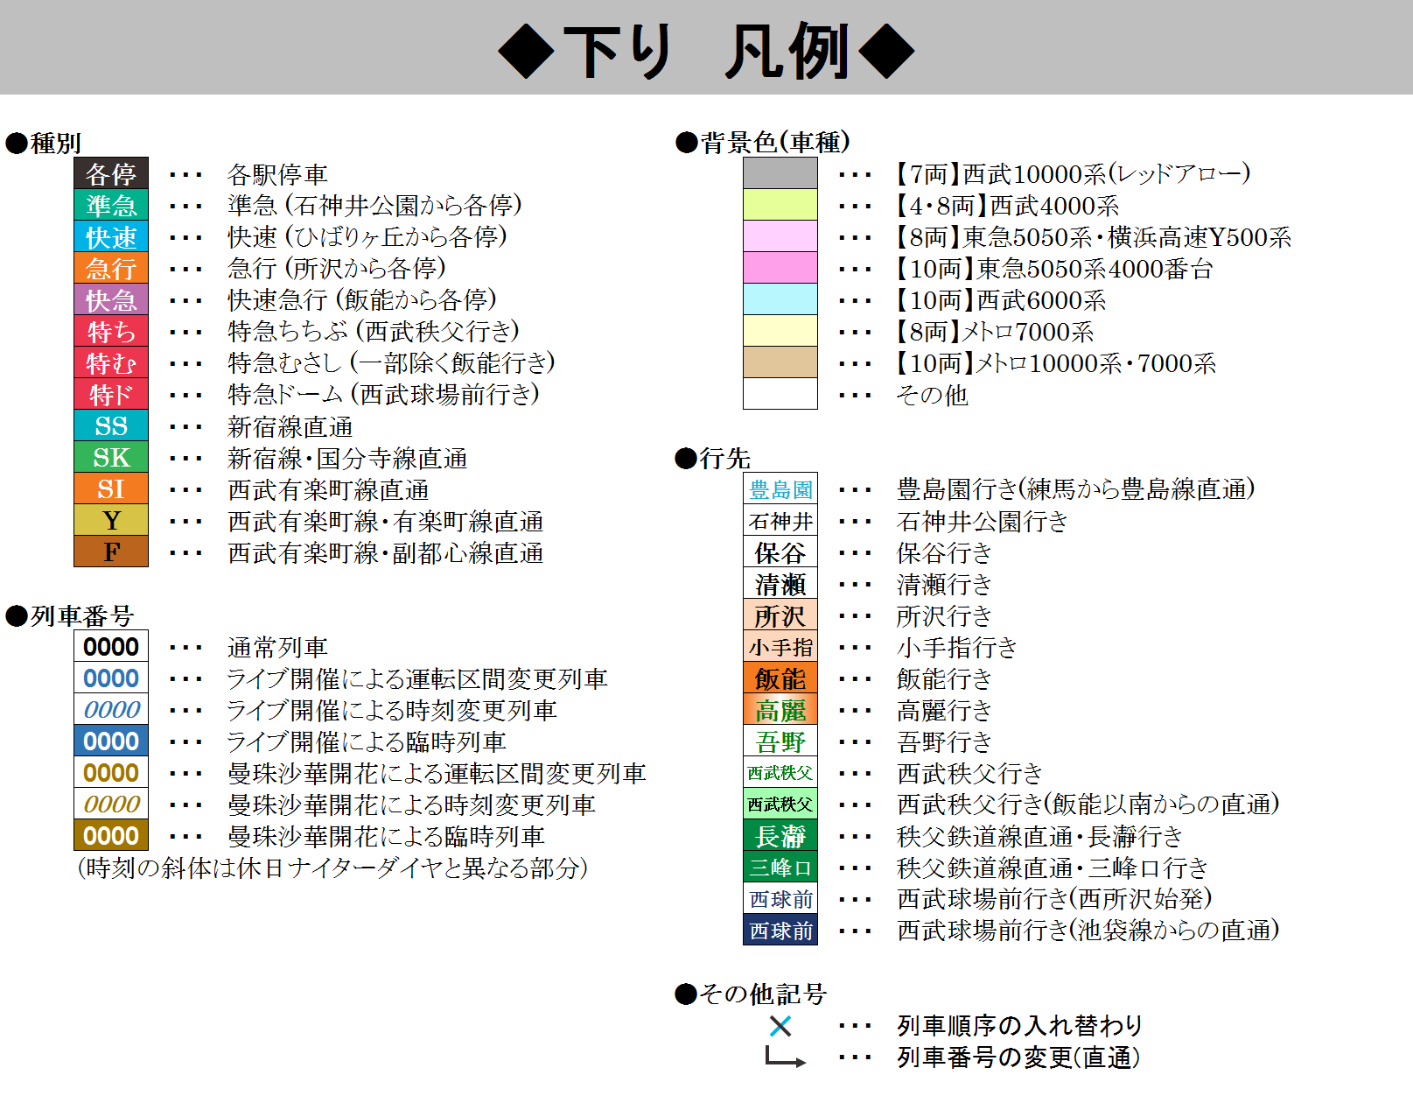This screenshot has width=1413, height=1103.
Task: Click the dark blue 西球前 badge
Action: click(x=780, y=930)
